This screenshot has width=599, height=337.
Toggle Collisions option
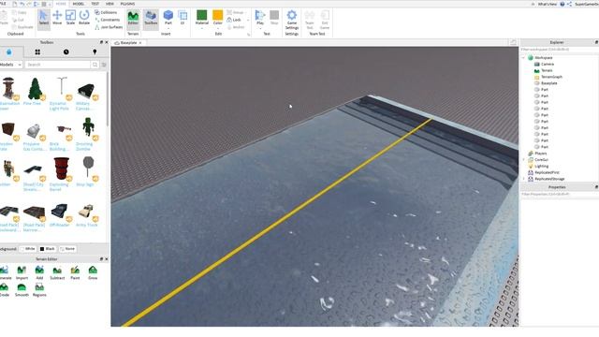coord(106,12)
